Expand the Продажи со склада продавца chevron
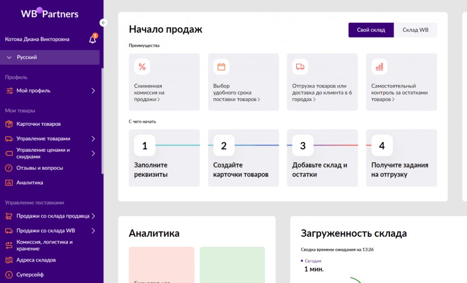This screenshot has width=467, height=283. pos(93,216)
